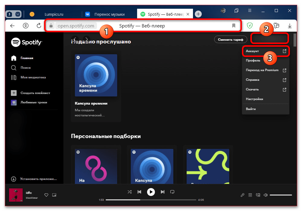
Task: Toggle repeat mode
Action: click(x=172, y=192)
